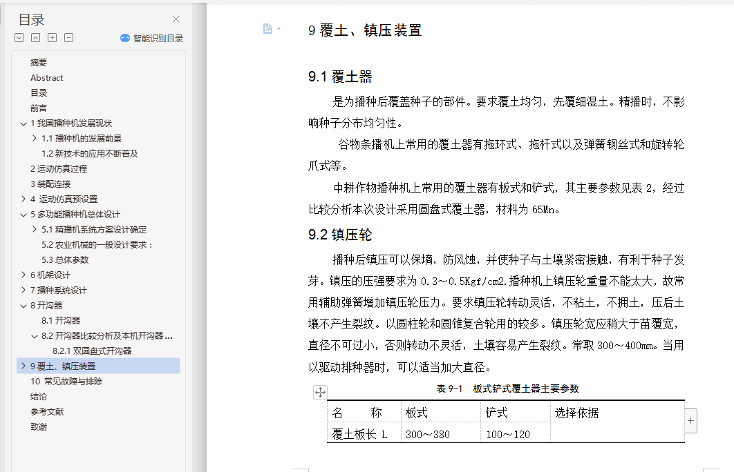Open 8 开沟器 heading
The image size is (734, 472).
pos(46,306)
